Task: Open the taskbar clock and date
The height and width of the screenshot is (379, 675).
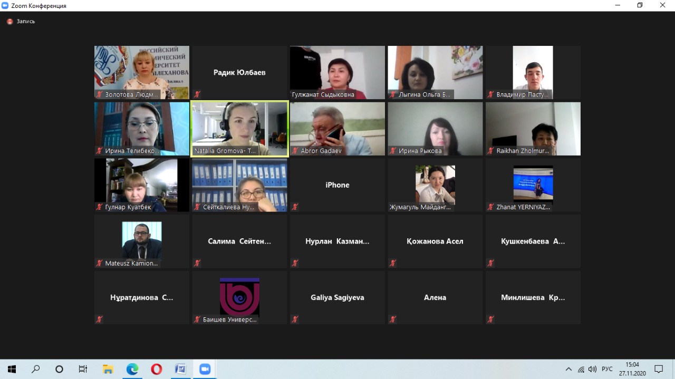Action: pos(632,369)
